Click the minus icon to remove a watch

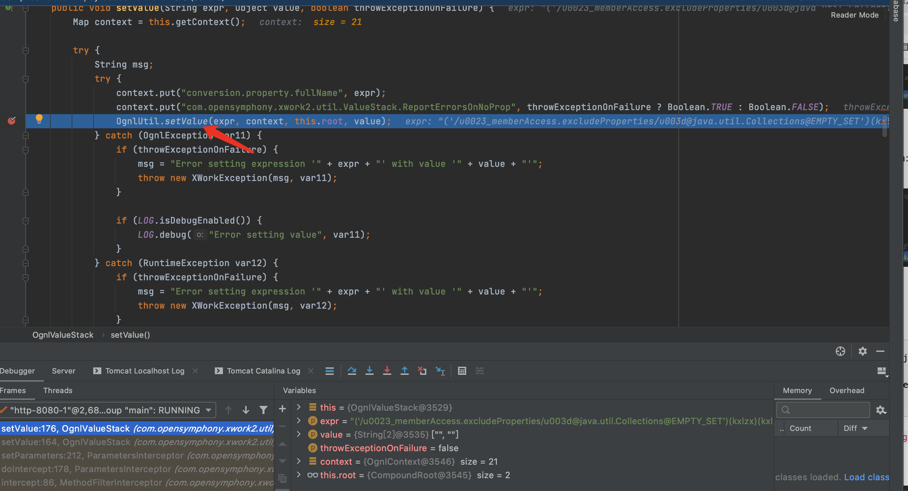(x=282, y=426)
